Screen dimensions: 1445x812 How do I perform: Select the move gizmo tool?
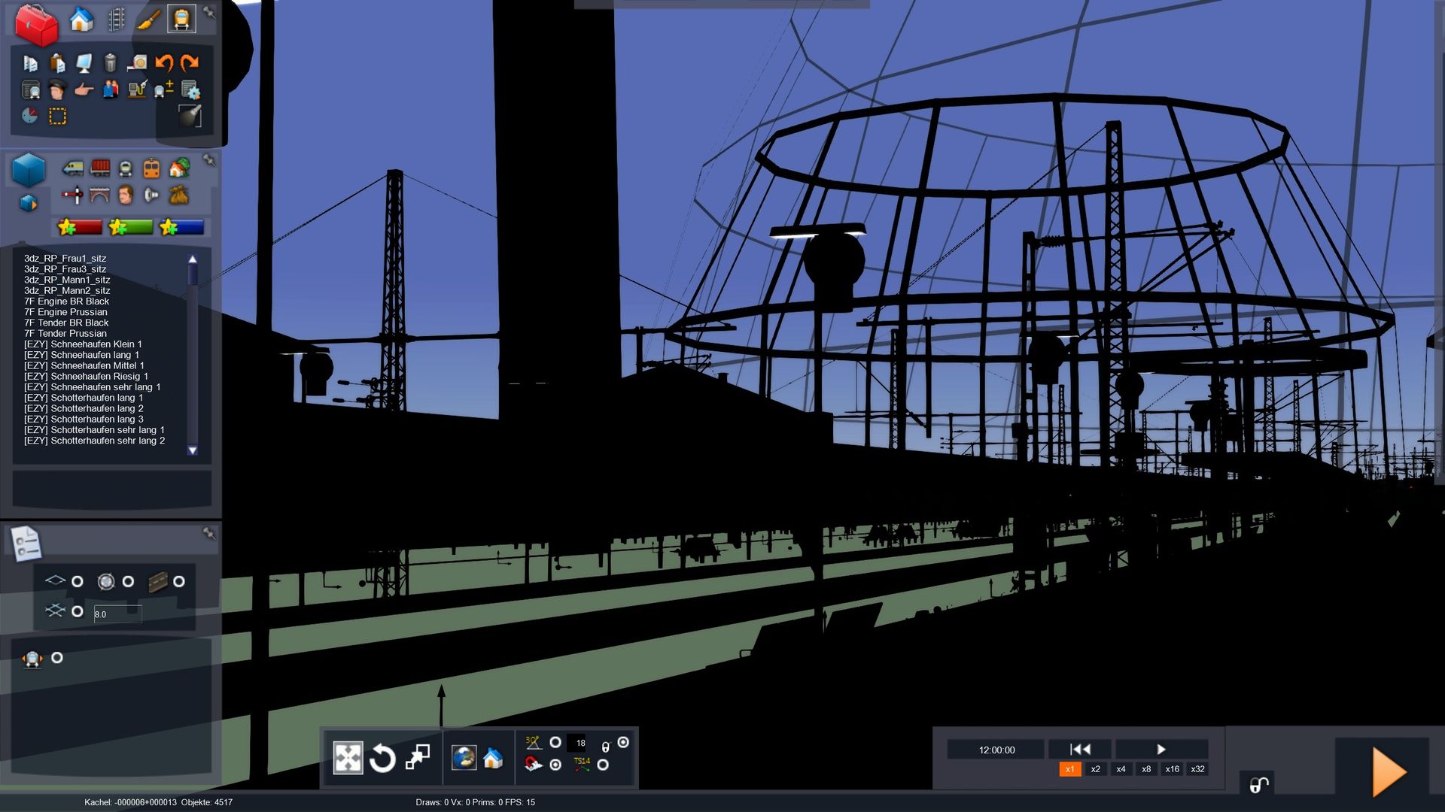348,758
